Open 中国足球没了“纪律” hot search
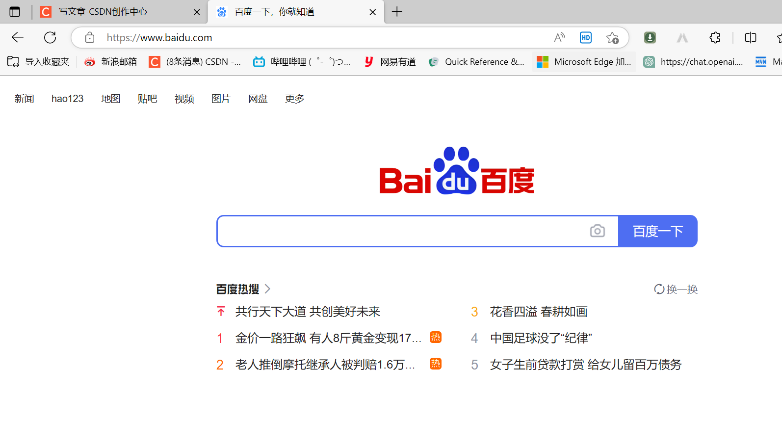Screen dimensions: 782x423 [541, 338]
